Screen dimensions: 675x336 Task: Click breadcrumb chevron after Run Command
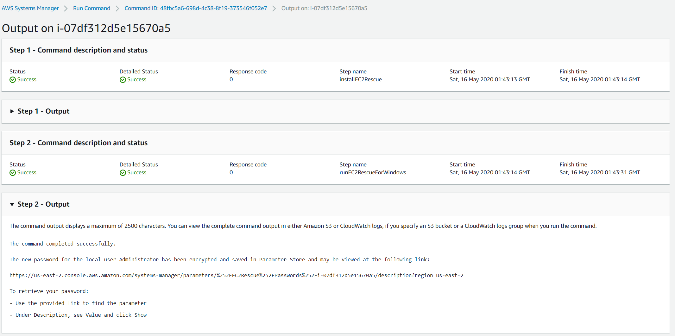(x=117, y=9)
